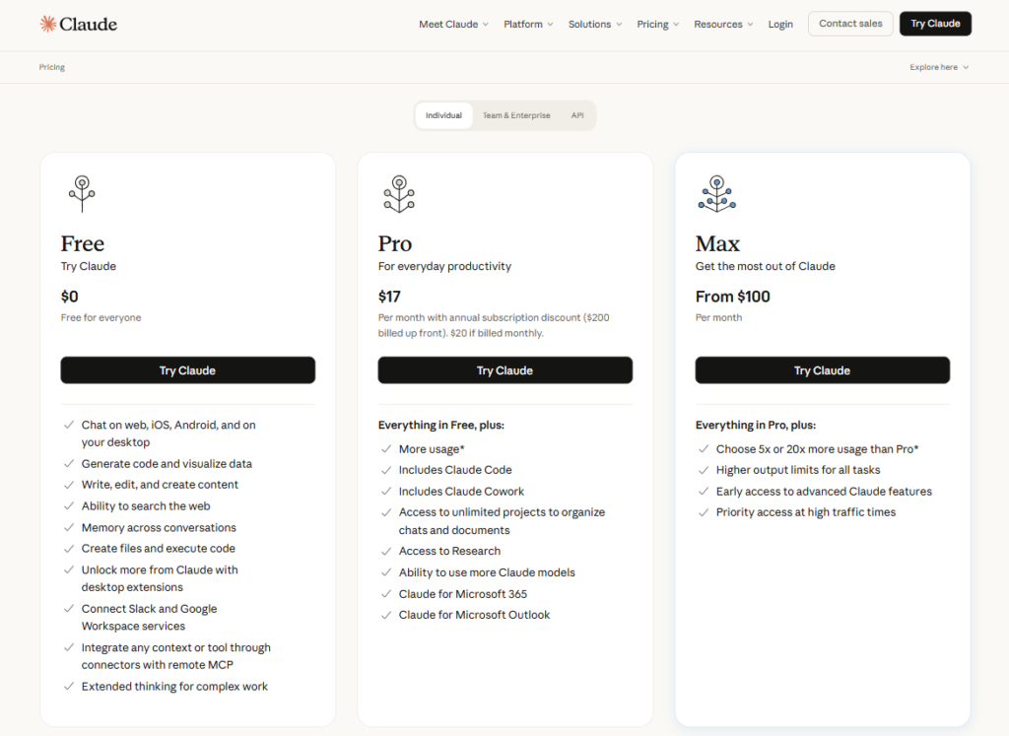Click 'Everything in Free, plus:' text
Viewport: 1009px width, 736px height.
[x=441, y=425]
